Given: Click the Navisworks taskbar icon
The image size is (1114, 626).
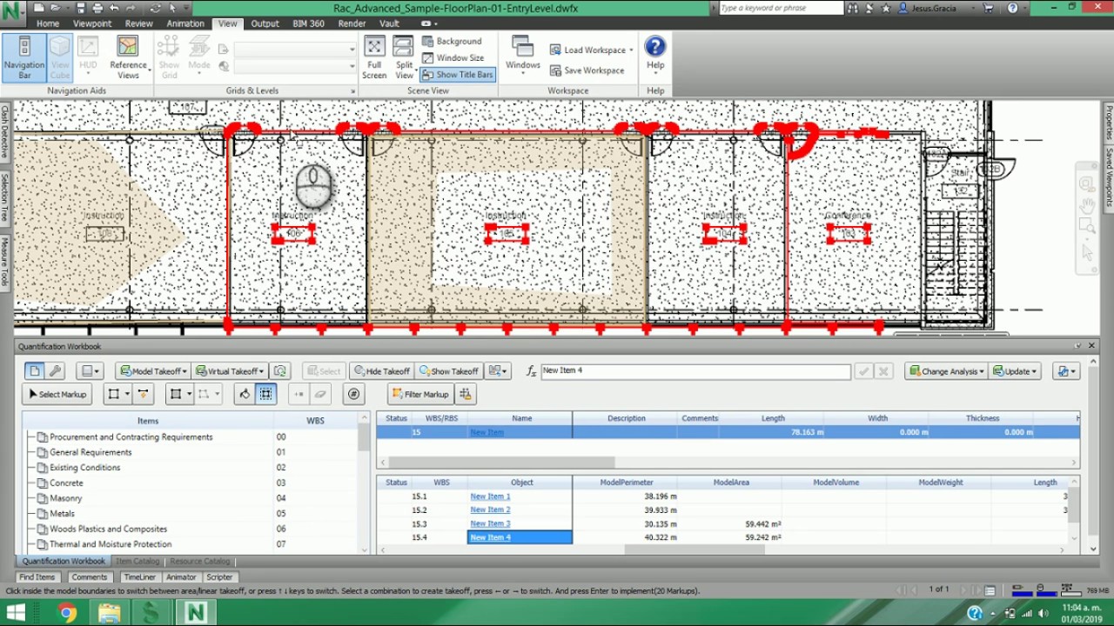Looking at the screenshot, I should [x=195, y=613].
